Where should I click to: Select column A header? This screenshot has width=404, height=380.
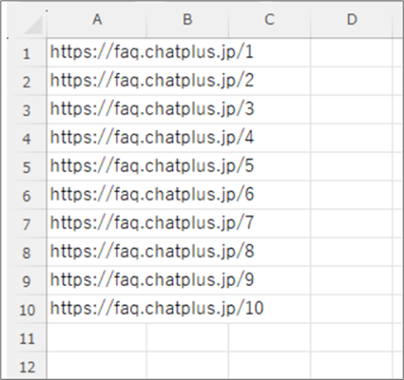(x=97, y=20)
